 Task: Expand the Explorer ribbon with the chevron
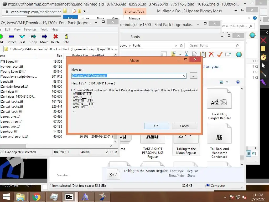tap(249, 18)
